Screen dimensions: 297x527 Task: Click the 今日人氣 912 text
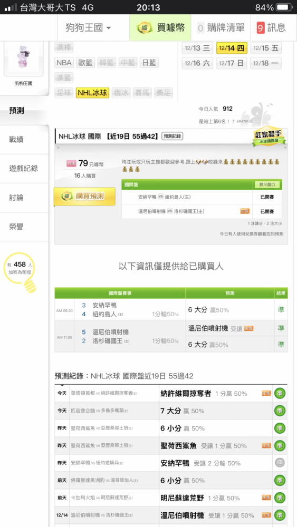click(x=215, y=109)
